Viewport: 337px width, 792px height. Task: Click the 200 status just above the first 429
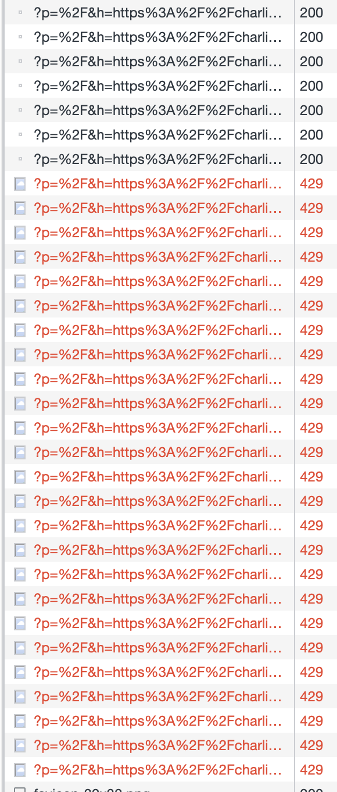(311, 159)
